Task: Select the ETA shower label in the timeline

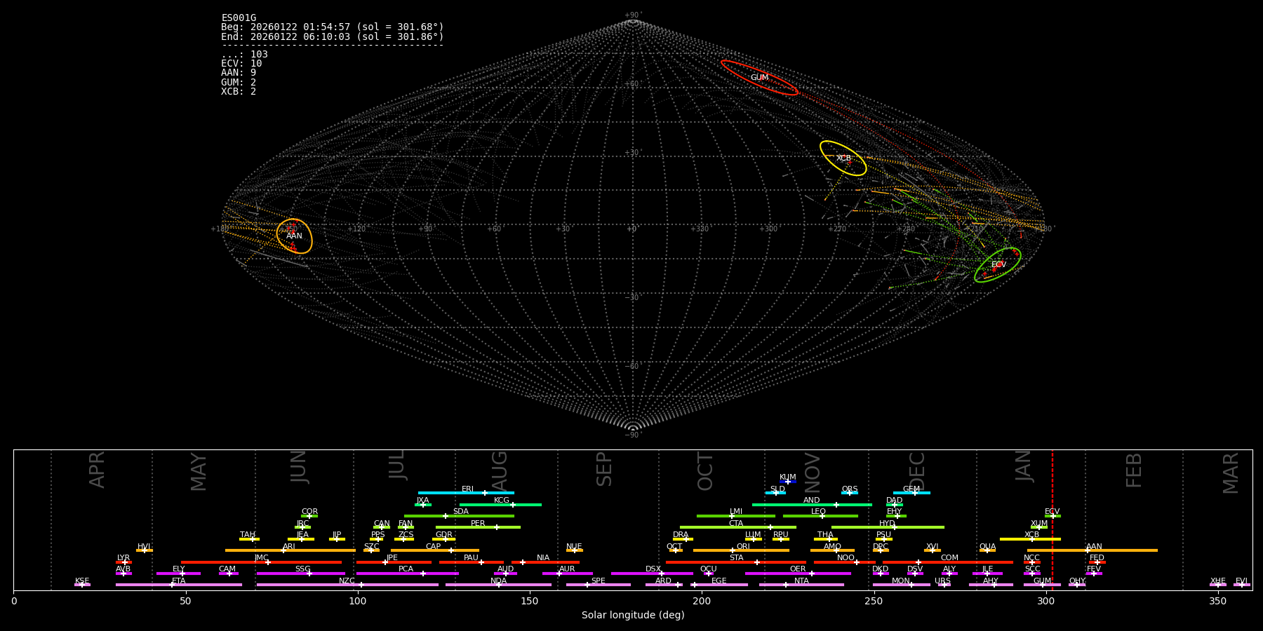Action: pos(179,581)
